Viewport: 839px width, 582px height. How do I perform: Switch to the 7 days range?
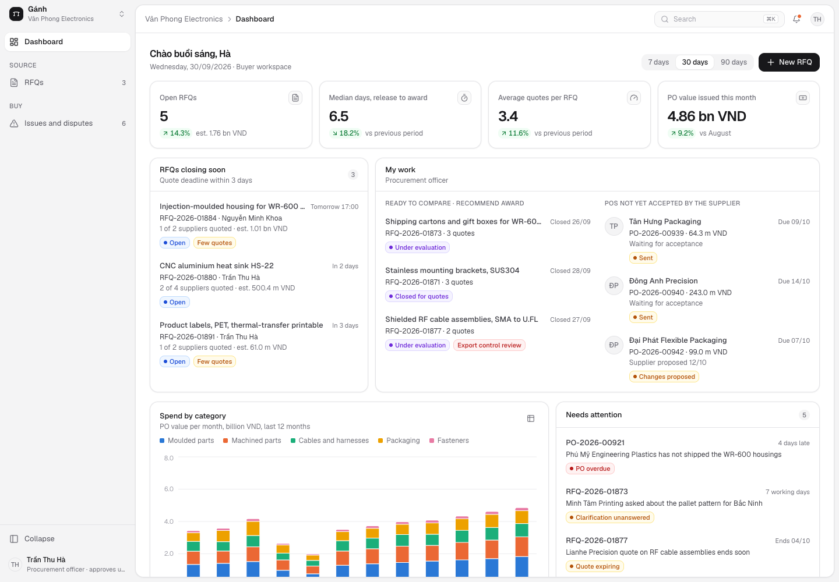click(658, 62)
